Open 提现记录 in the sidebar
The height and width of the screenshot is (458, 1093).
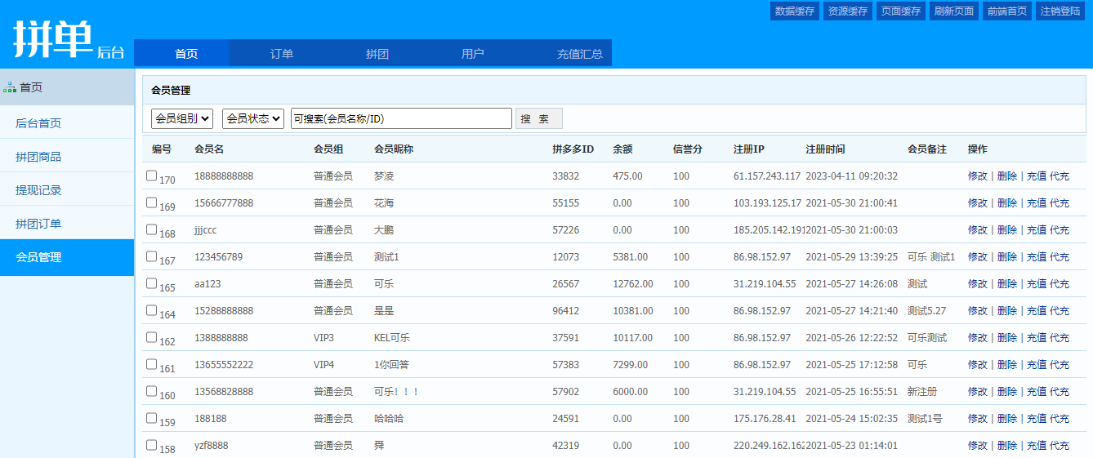tap(38, 190)
